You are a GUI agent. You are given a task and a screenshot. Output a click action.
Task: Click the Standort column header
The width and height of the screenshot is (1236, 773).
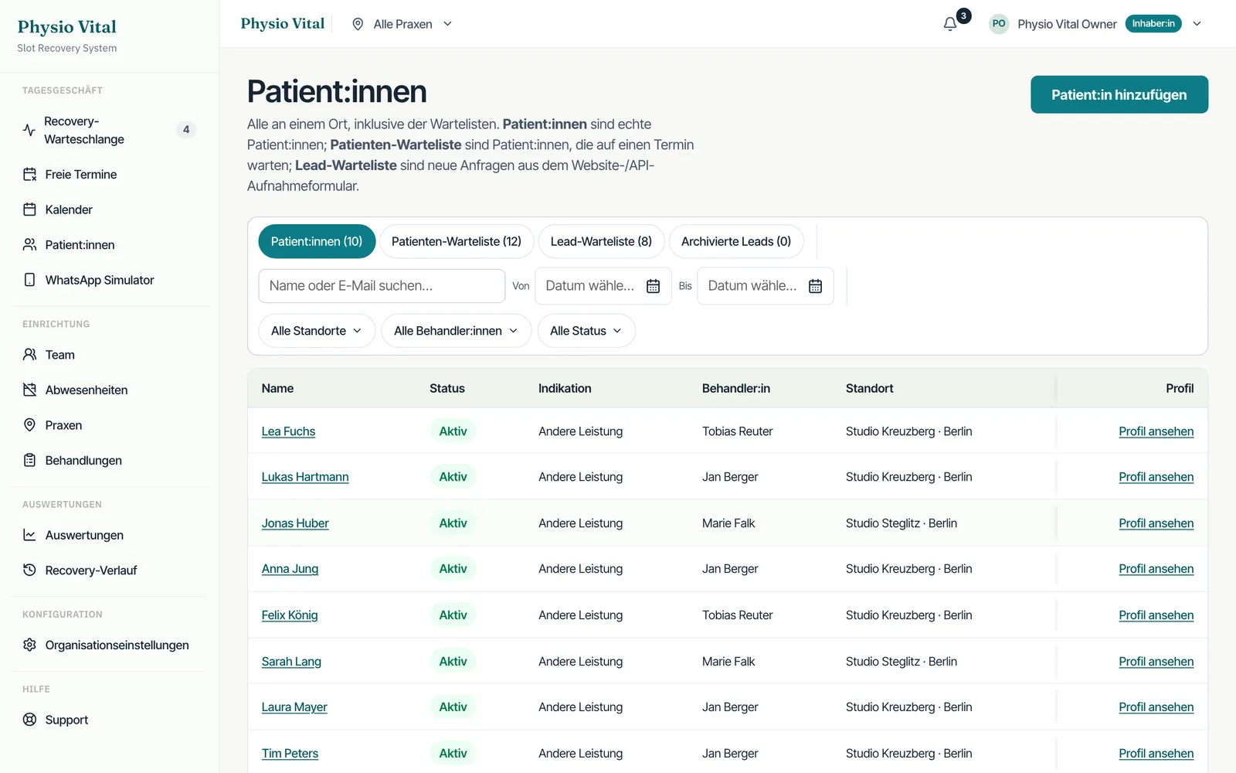(870, 389)
